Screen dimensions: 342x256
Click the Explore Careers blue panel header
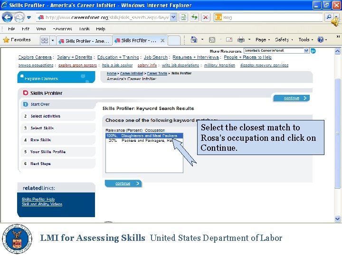(x=56, y=77)
